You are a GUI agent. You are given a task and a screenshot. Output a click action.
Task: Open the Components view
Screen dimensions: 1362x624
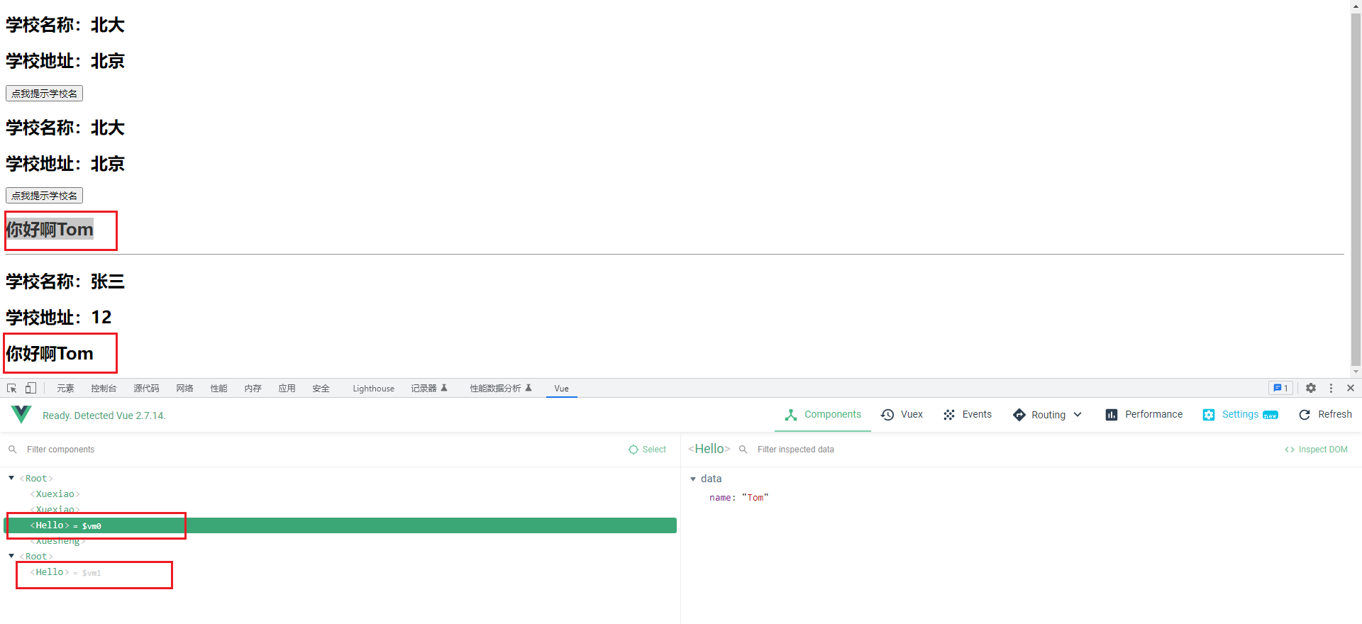pyautogui.click(x=823, y=415)
